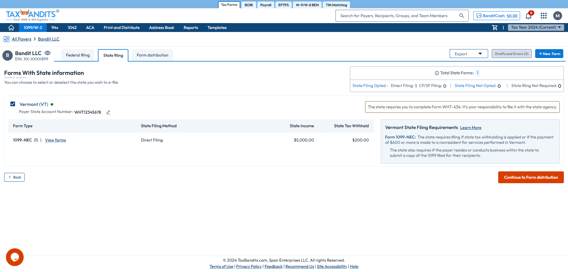Open the home dashboard icon
This screenshot has height=272, width=568.
tap(11, 28)
